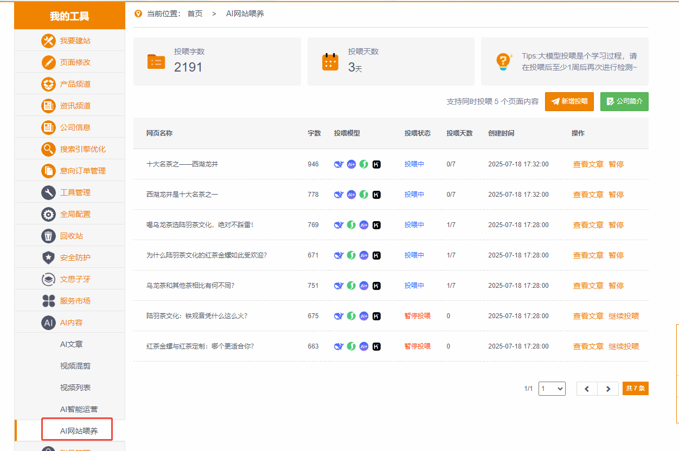The image size is (679, 451).
Task: Click the 文思子牙 sidebar icon
Action: click(48, 279)
